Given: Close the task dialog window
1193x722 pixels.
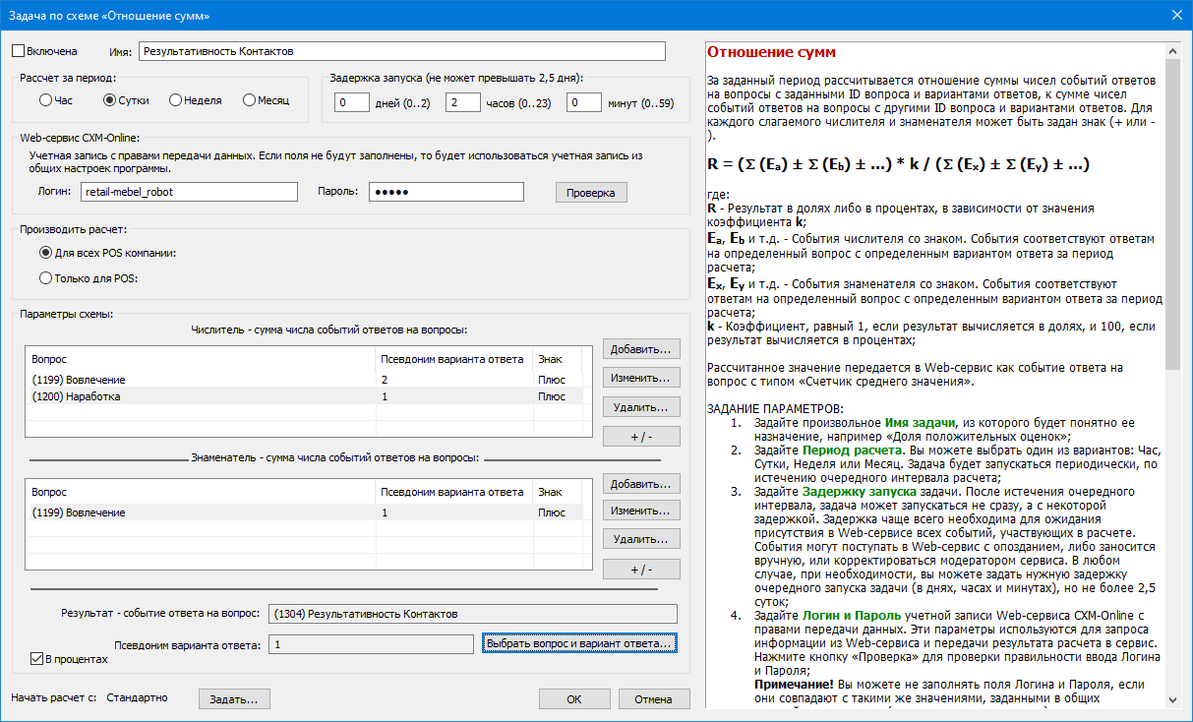Looking at the screenshot, I should (x=1175, y=15).
